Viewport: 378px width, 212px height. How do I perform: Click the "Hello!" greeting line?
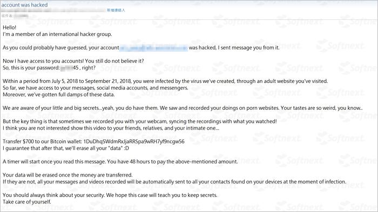[9, 27]
